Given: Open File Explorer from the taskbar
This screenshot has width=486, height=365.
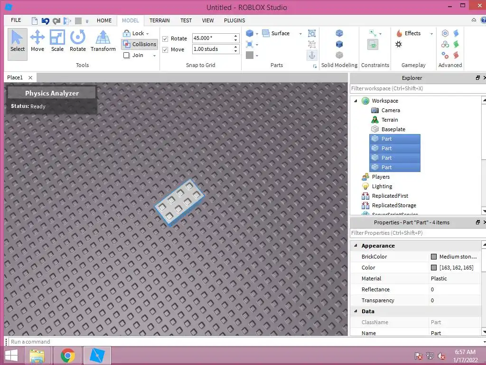Looking at the screenshot, I should click(37, 355).
